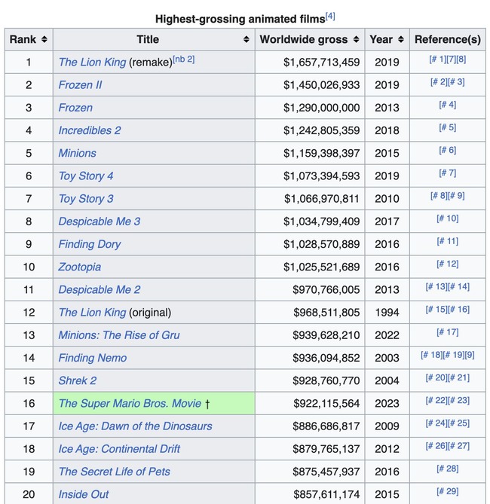Select gross value $857,611,174
490x504 pixels.
click(x=326, y=494)
